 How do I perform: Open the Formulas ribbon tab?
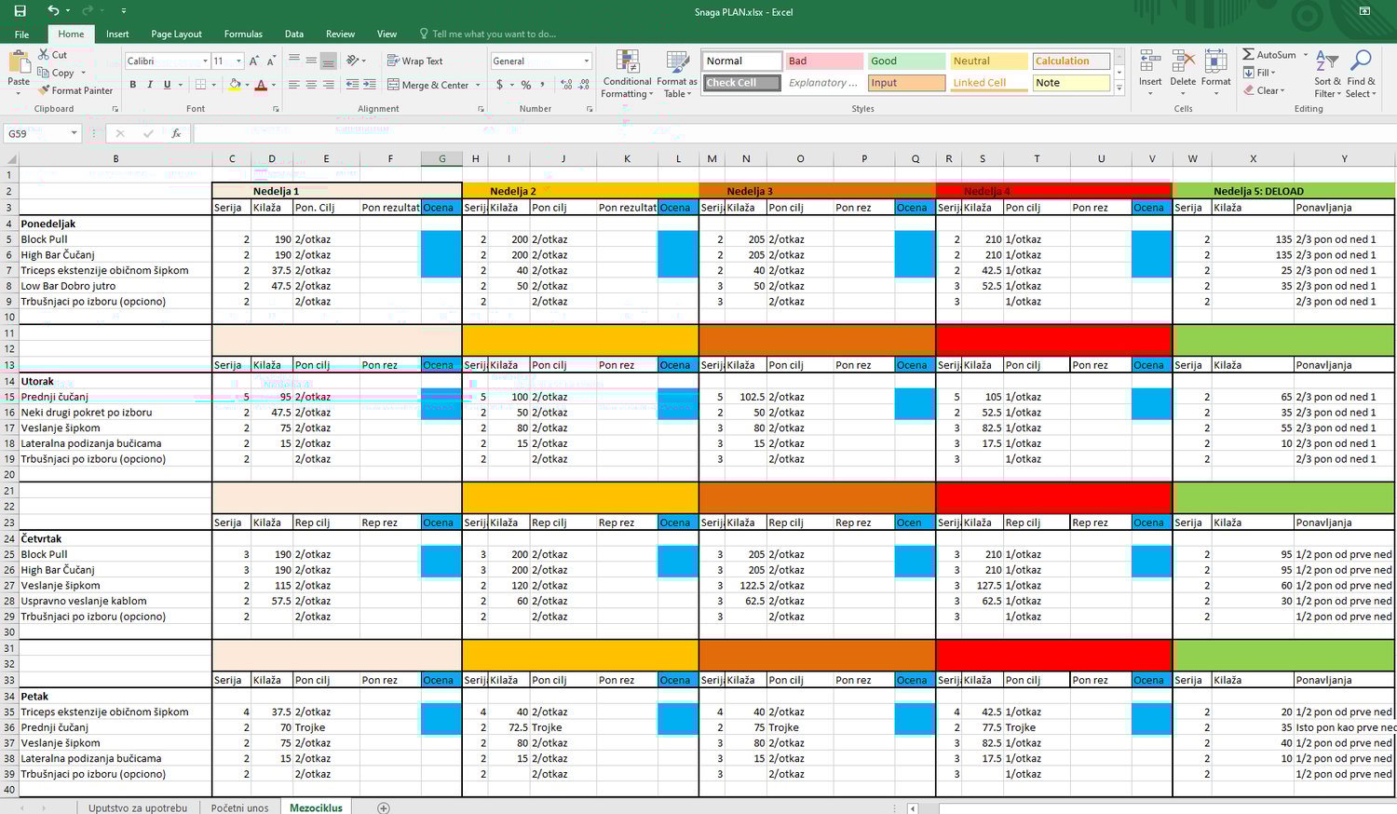(x=243, y=34)
